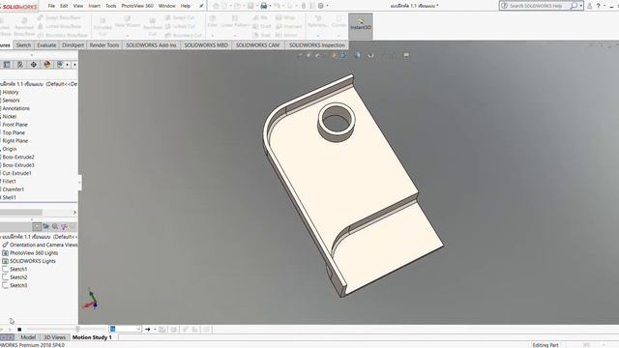Click the Home icon in the top toolbar
619x348 pixels.
click(216, 6)
